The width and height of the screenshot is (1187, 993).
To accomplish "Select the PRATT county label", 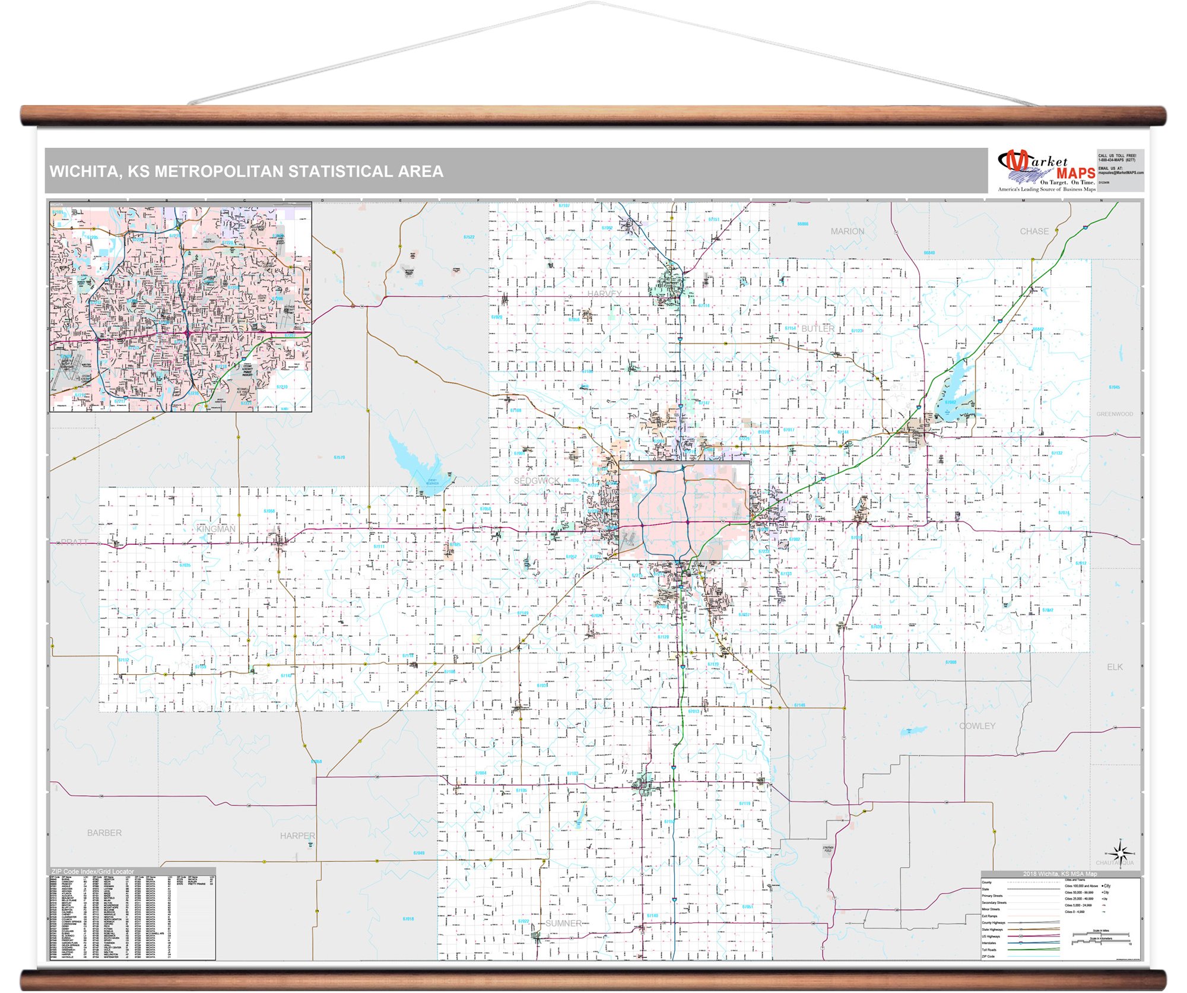I will (75, 542).
